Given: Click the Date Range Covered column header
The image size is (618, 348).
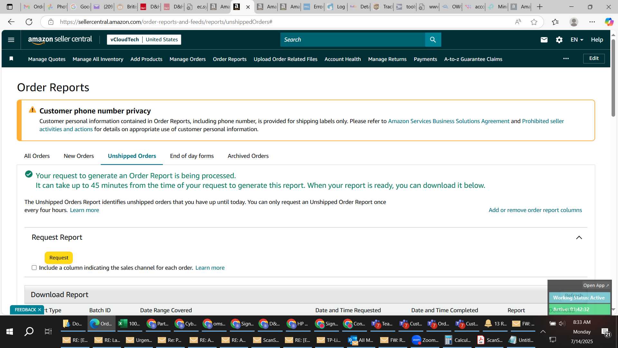Looking at the screenshot, I should [x=166, y=310].
